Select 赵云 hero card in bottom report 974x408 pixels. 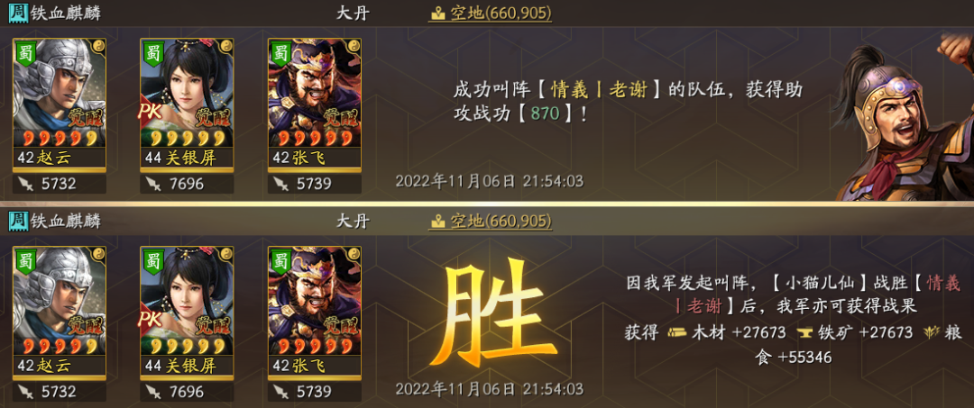(x=60, y=313)
